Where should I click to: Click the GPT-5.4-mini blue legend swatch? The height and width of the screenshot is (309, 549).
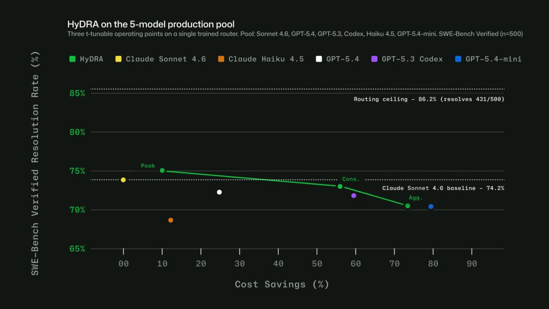coord(458,59)
